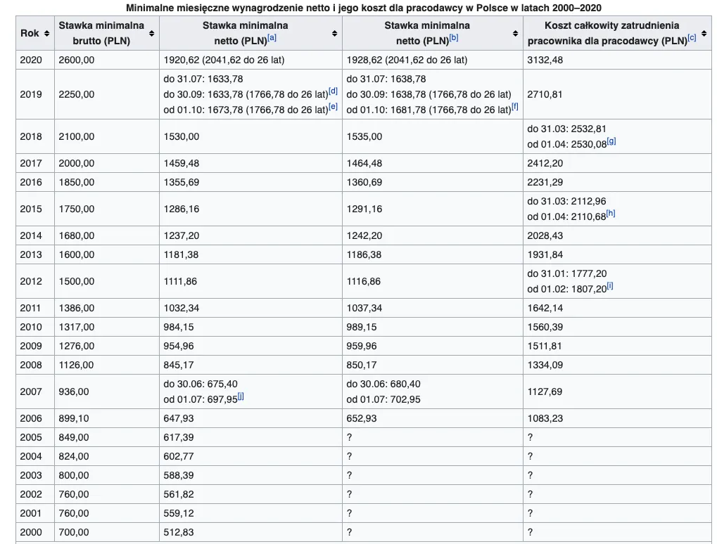Open footnote [j] next to 697,95
This screenshot has height=544, width=717.
click(241, 396)
